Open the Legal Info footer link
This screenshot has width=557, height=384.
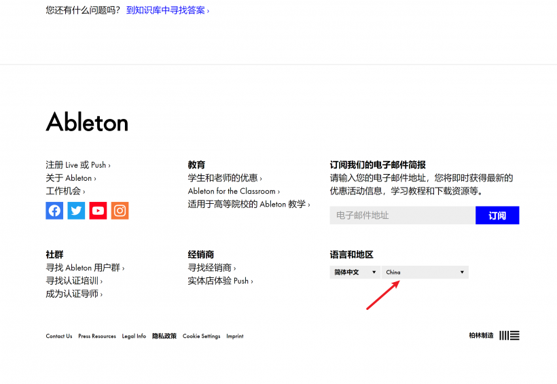pyautogui.click(x=134, y=336)
